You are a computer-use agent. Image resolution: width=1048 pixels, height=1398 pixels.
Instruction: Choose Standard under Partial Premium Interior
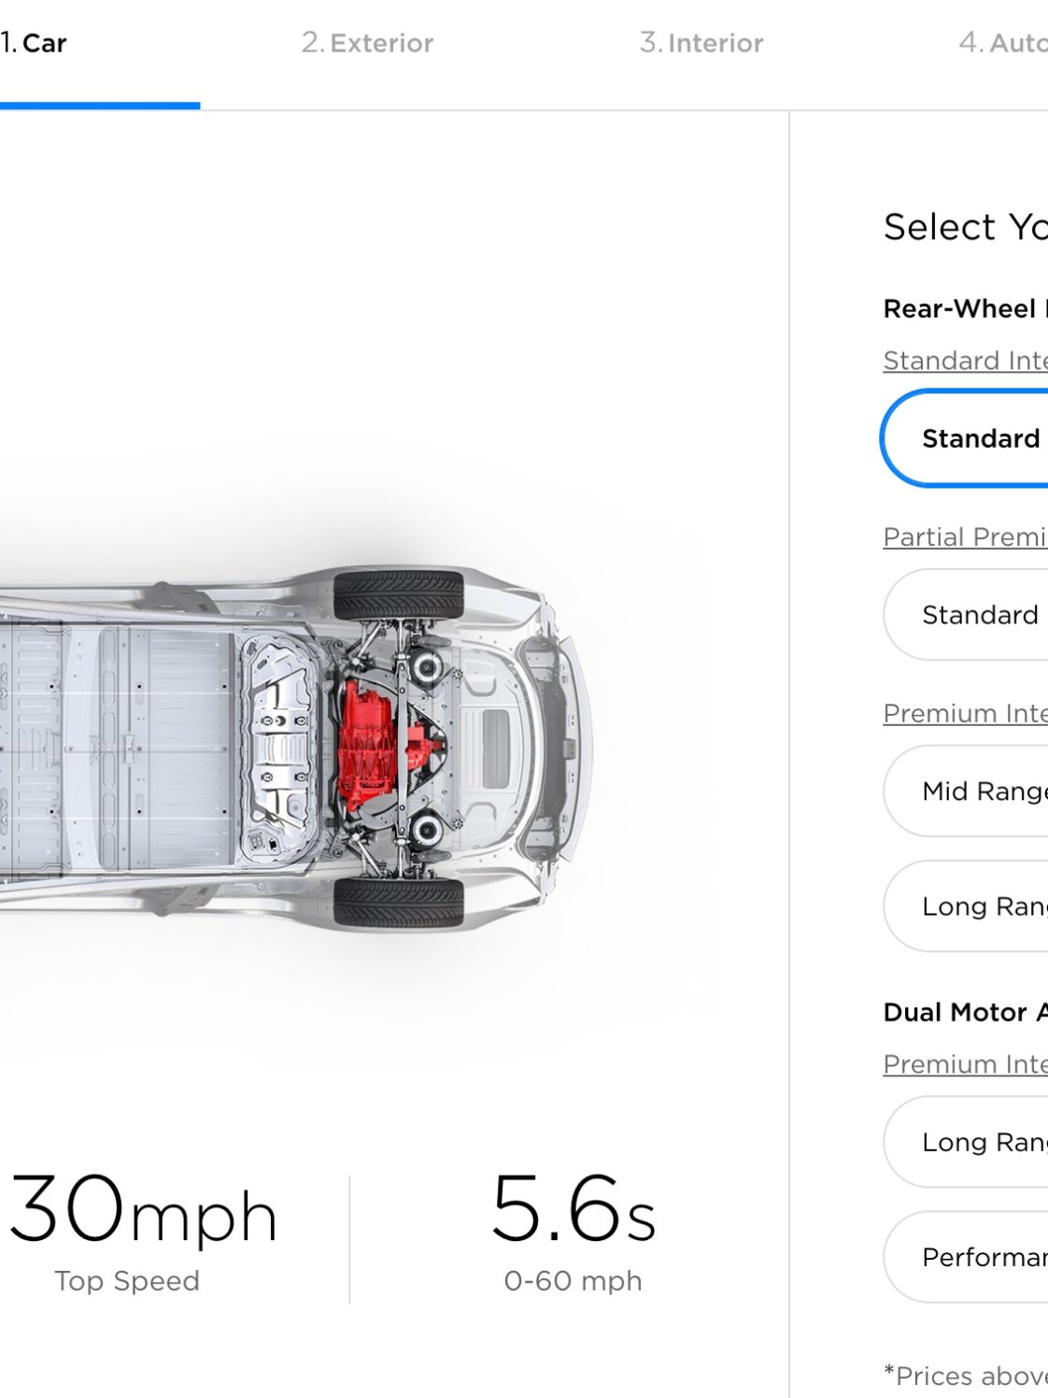966,615
